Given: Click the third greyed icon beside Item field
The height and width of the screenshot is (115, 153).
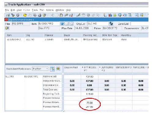Looking at the screenshot, I should pos(71,24).
